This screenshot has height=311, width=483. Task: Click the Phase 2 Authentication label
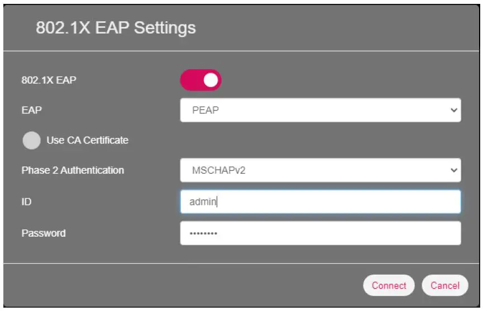[x=73, y=170]
